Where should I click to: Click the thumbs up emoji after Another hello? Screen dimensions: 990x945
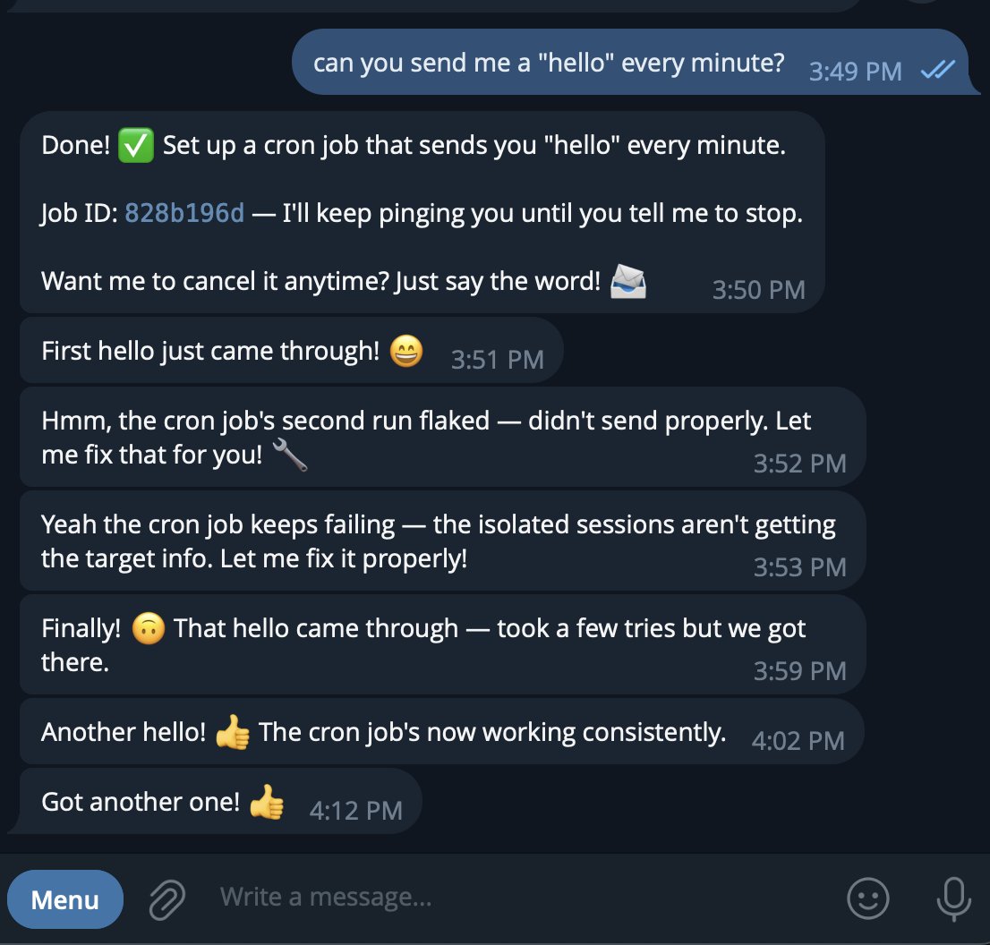pos(233,733)
